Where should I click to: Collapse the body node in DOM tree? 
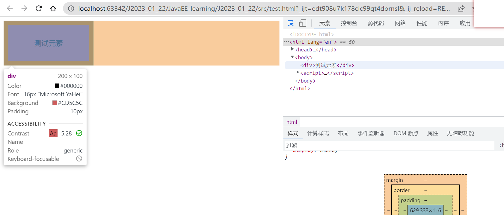click(x=292, y=57)
